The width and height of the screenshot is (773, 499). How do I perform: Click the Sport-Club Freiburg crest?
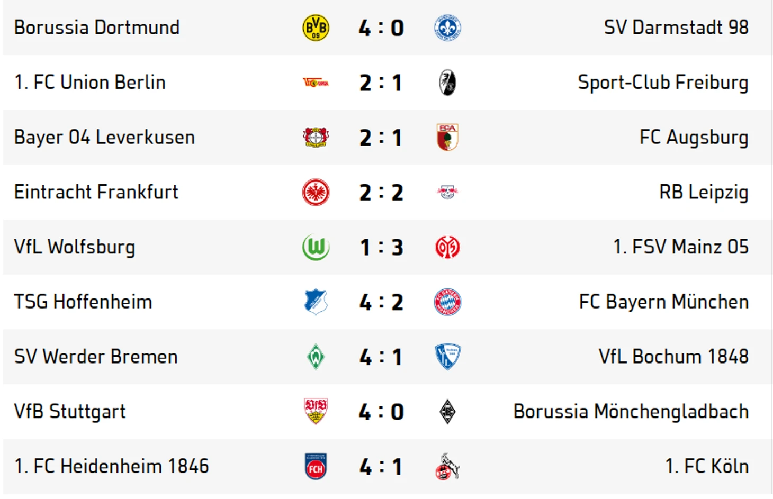(x=447, y=83)
